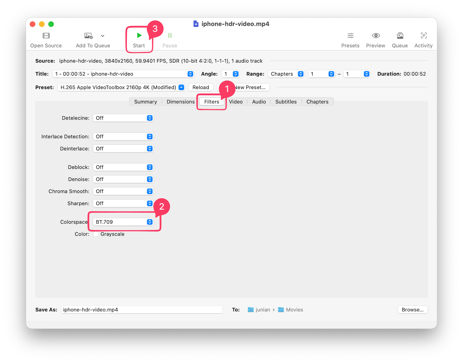Open the Activity log icon

pos(424,36)
